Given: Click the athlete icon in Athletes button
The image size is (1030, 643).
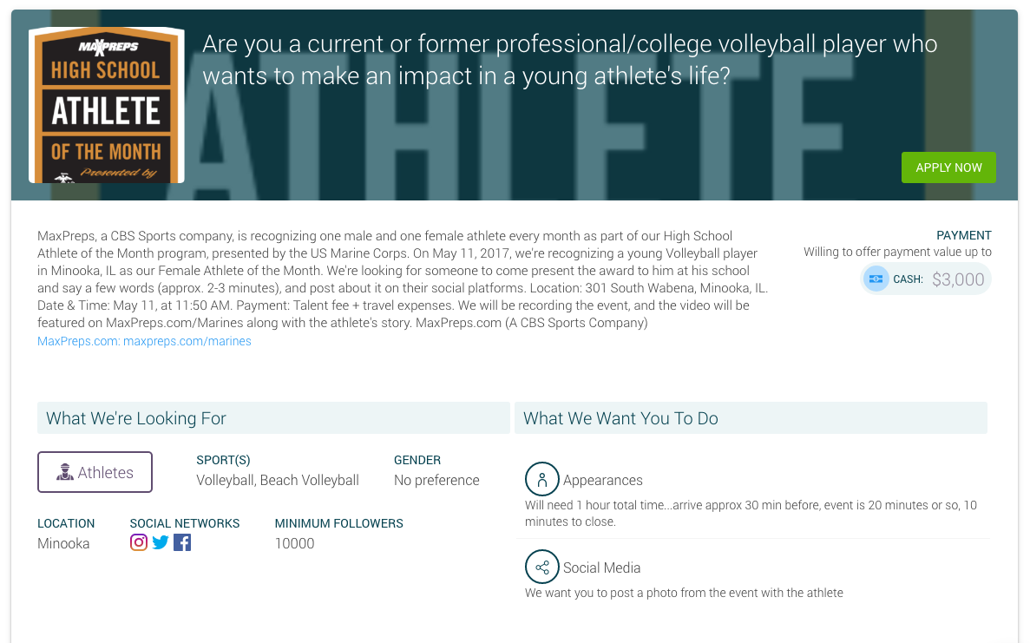Looking at the screenshot, I should tap(65, 473).
